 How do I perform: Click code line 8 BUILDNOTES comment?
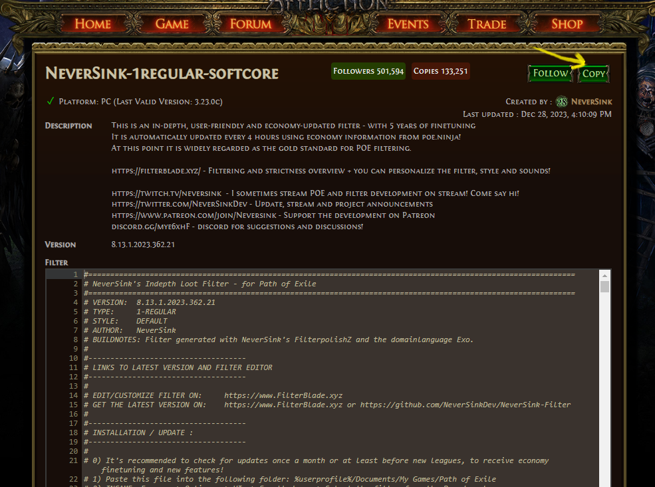(279, 340)
